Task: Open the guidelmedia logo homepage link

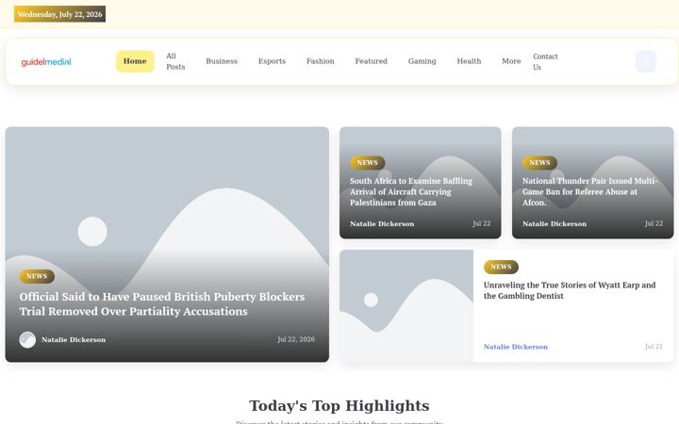Action: click(46, 62)
